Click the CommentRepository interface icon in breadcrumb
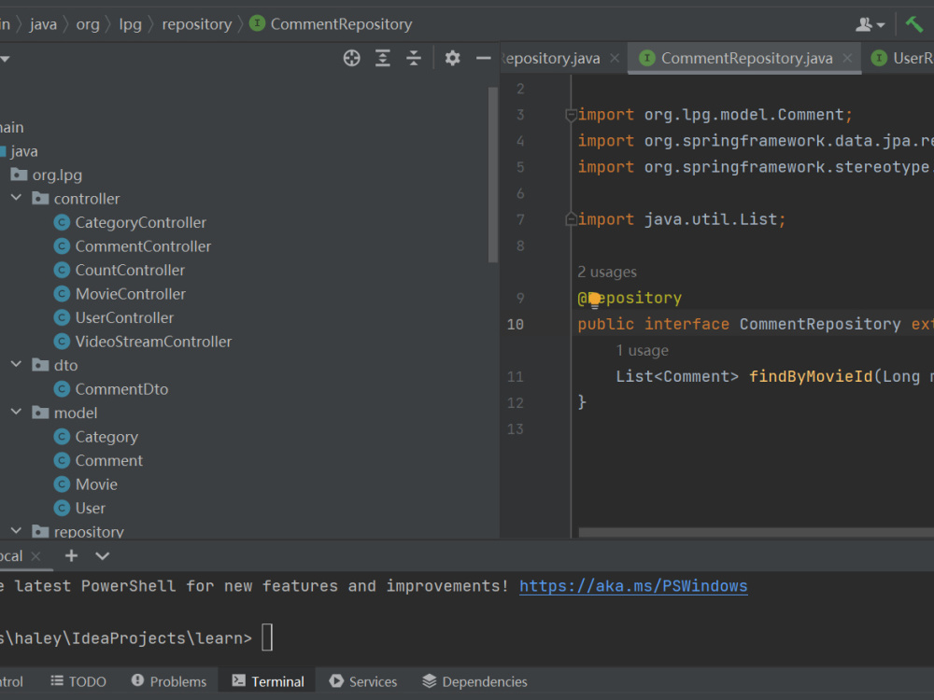934x700 pixels. (258, 24)
